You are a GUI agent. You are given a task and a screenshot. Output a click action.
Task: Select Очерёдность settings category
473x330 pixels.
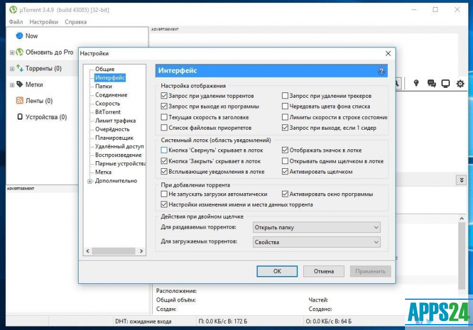[x=112, y=129]
